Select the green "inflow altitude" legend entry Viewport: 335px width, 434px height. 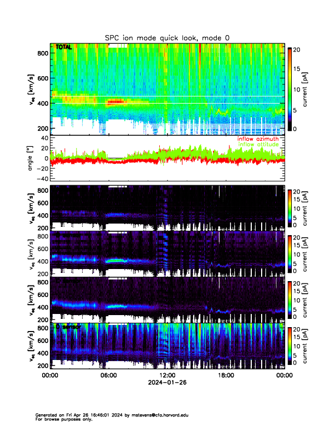pyautogui.click(x=261, y=145)
